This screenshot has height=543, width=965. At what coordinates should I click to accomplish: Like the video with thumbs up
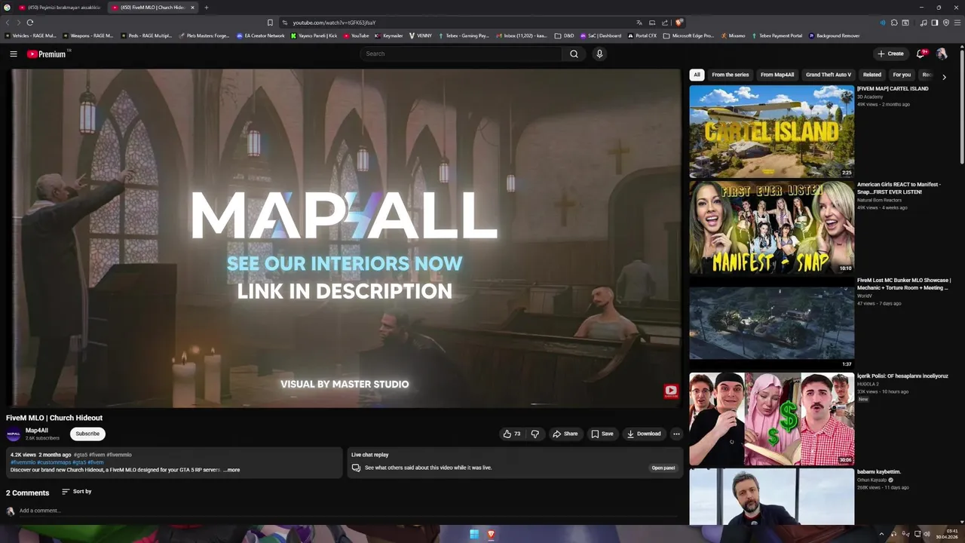tap(512, 434)
